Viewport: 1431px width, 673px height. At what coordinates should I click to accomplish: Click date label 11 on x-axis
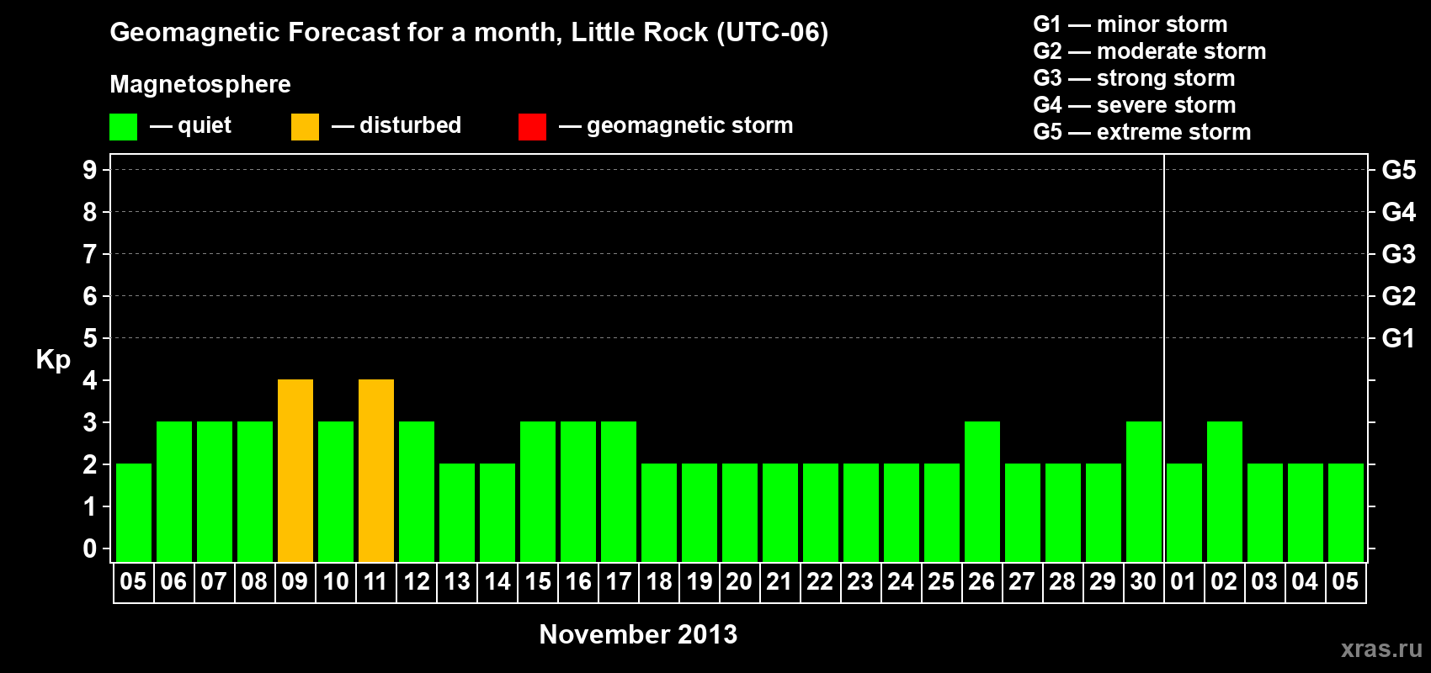[375, 581]
